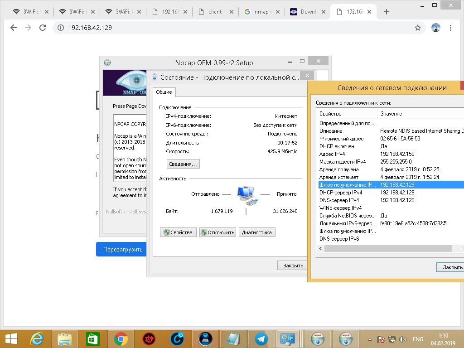Close the client tab
This screenshot has height=348, width=464.
pos(232,12)
